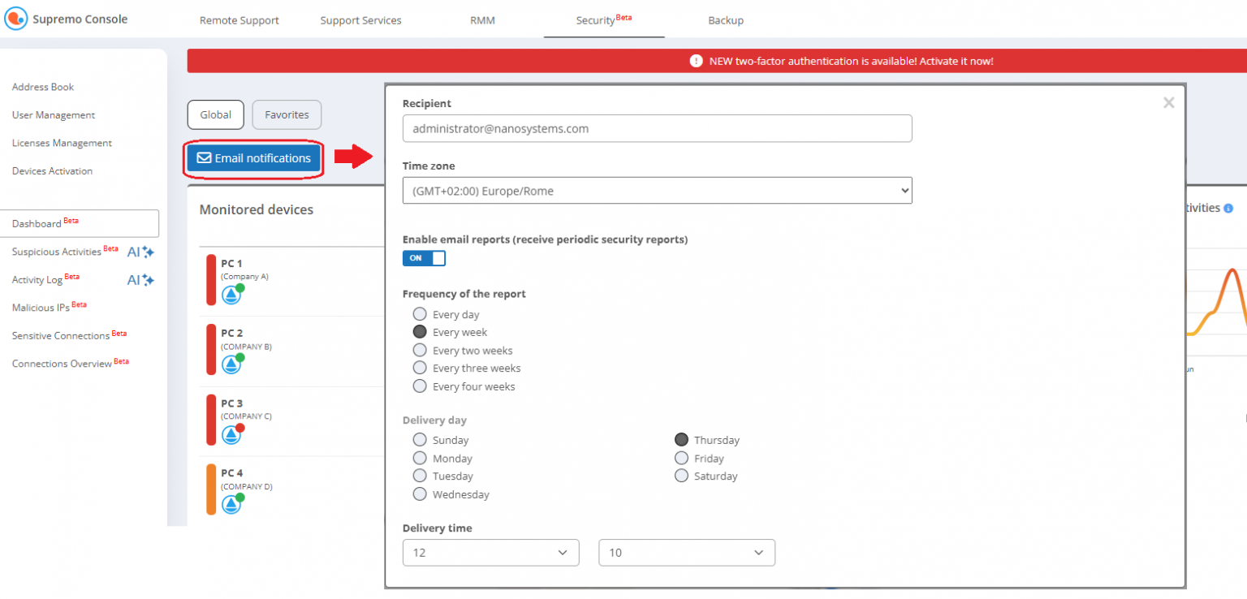
Task: Click the AI sparkle icon beside Activity Log
Action: click(140, 280)
